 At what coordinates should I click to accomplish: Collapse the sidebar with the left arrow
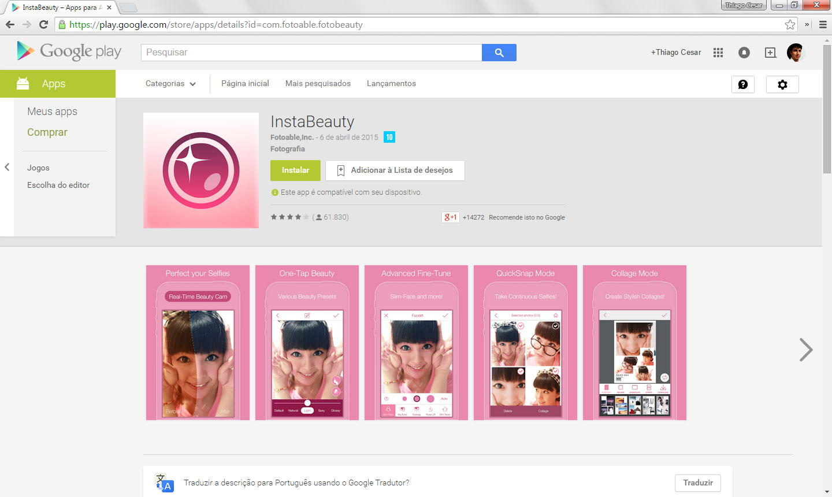(7, 167)
